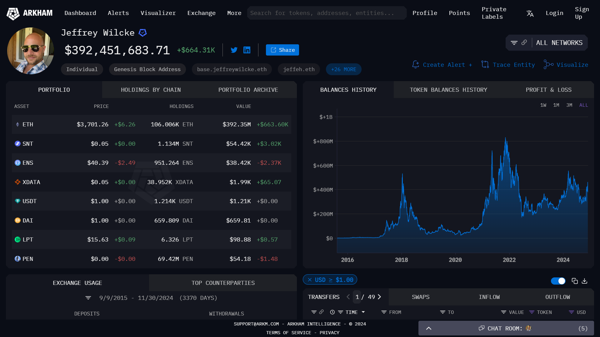Click the Create Alert bell icon
The height and width of the screenshot is (337, 600).
click(416, 65)
